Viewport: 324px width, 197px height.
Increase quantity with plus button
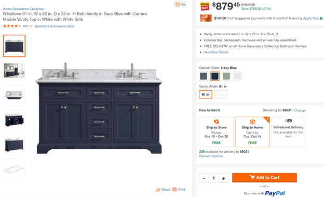(224, 178)
